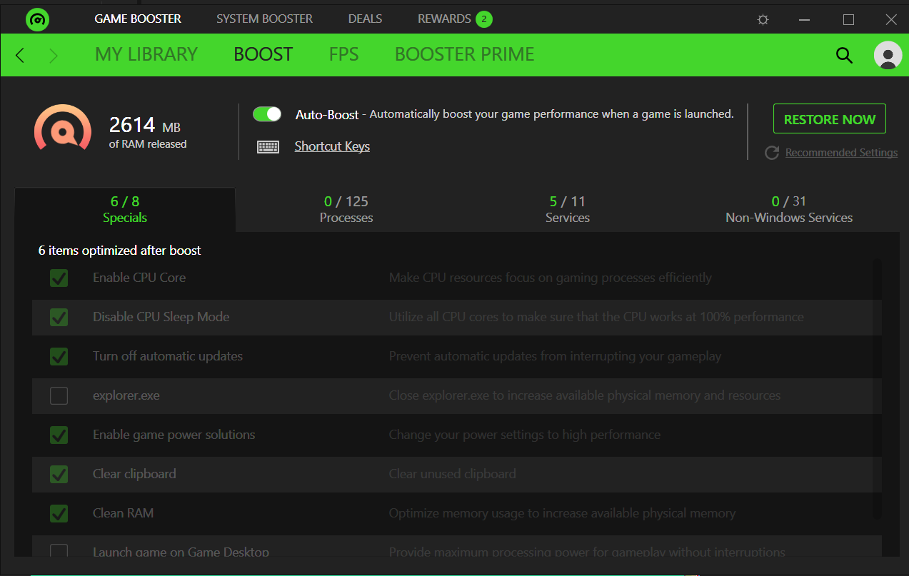Click the Enable CPU Core description text

click(x=551, y=278)
